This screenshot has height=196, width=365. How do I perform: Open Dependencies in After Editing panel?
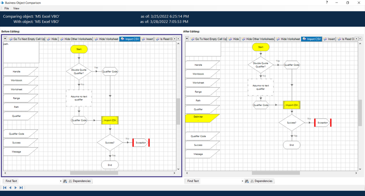coord(261,181)
